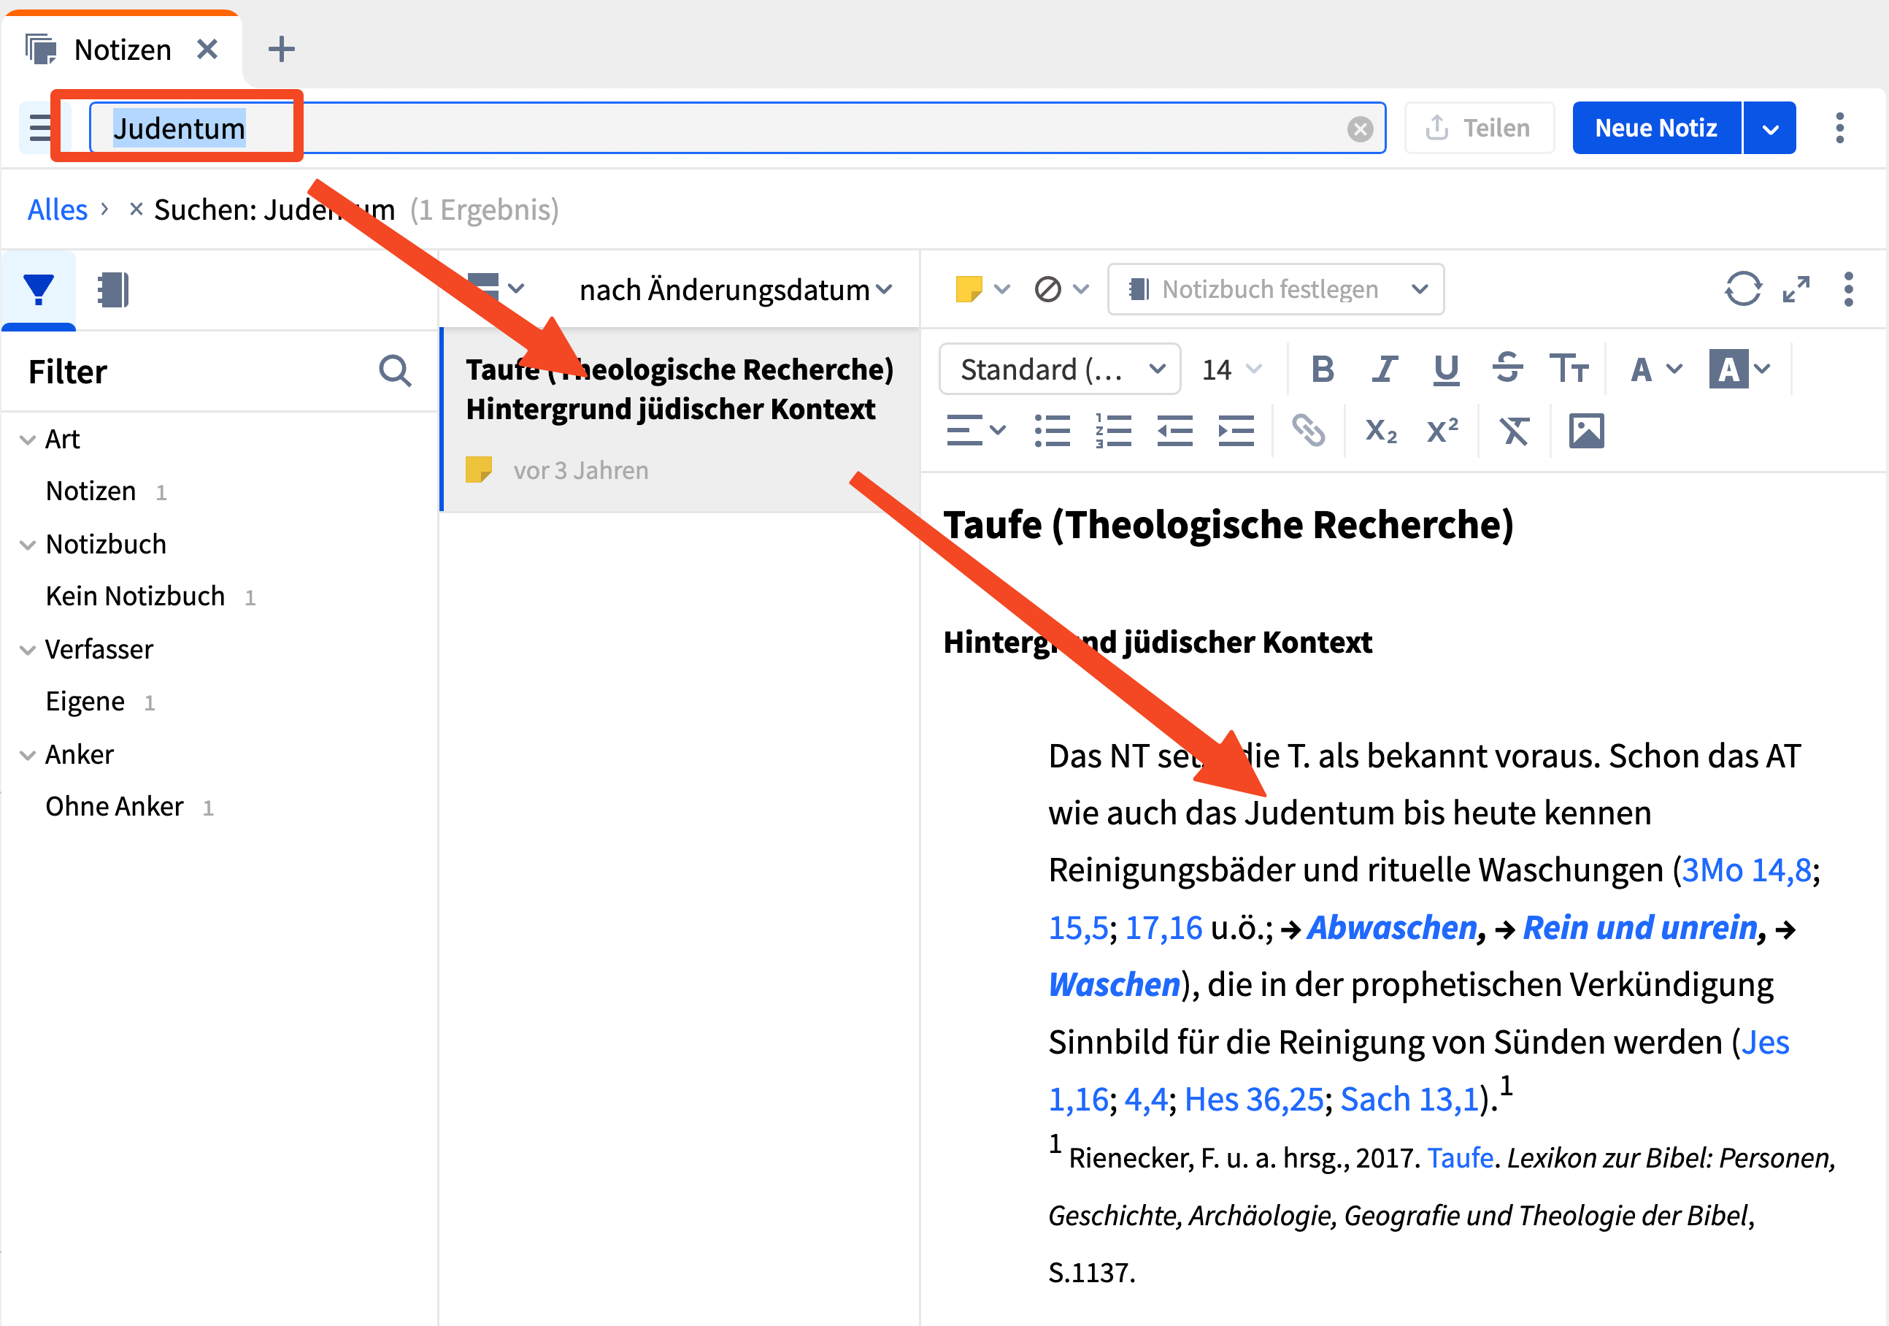The width and height of the screenshot is (1889, 1326).
Task: Toggle strikethrough formatting
Action: (1507, 367)
